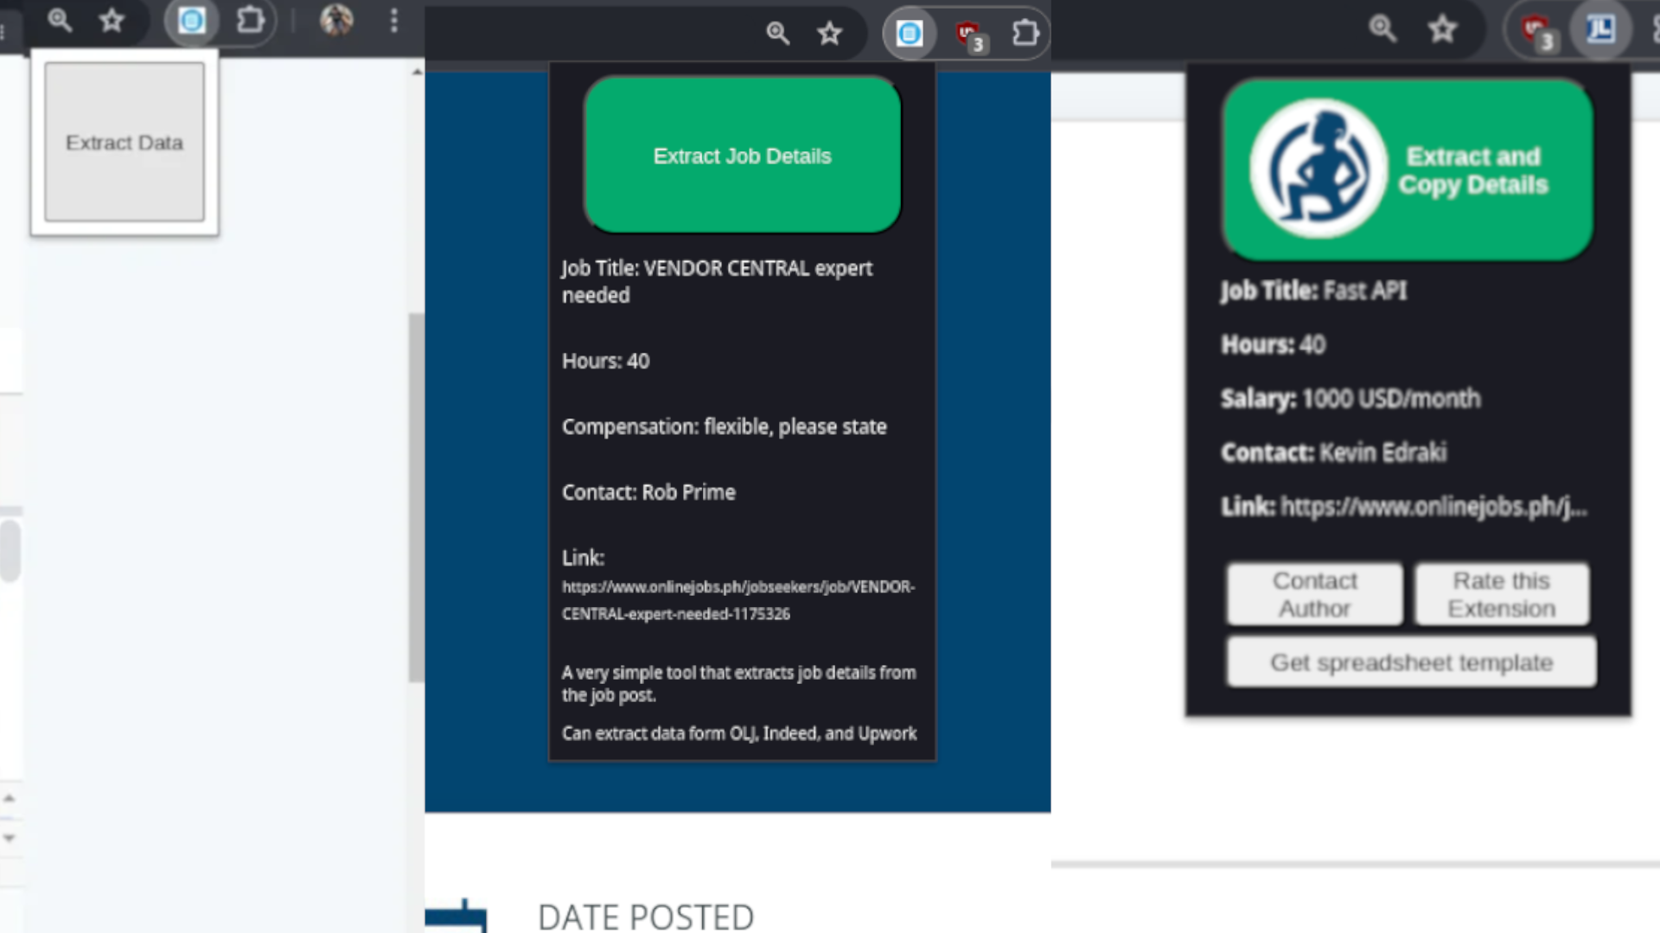Click the Extract Data button

(x=124, y=142)
